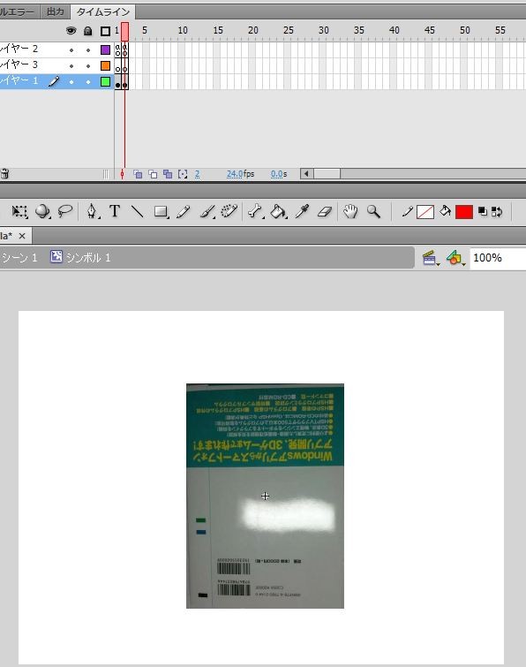Select the レイヤー 1 layer row
The height and width of the screenshot is (667, 526).
[57, 81]
